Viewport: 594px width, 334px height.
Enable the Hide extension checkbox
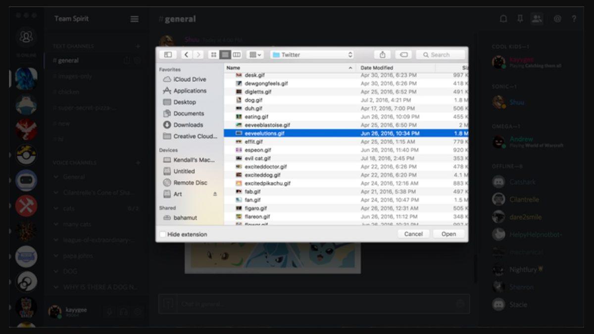(x=162, y=234)
